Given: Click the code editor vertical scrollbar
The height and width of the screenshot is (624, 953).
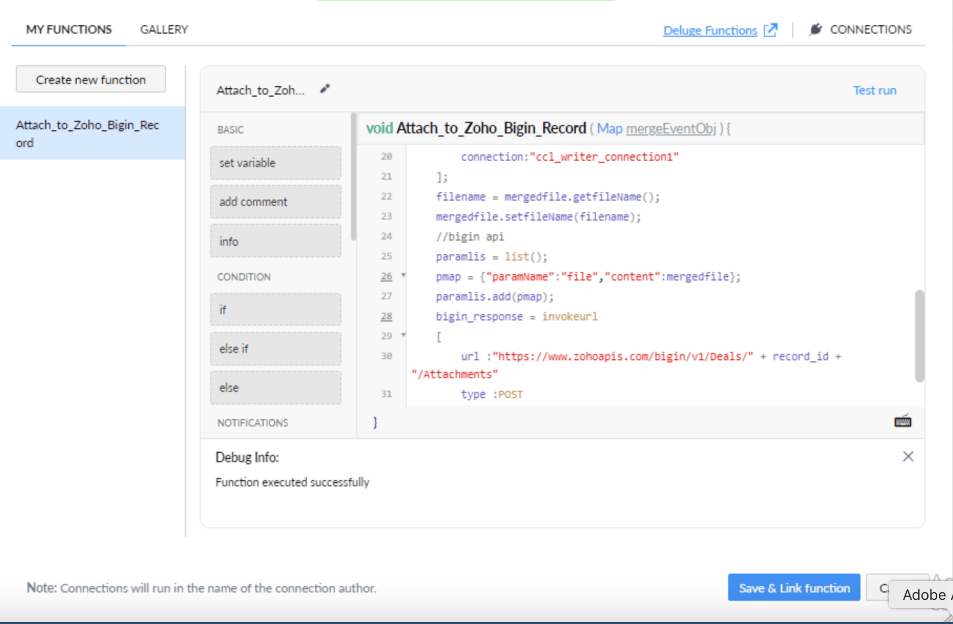Looking at the screenshot, I should coord(919,336).
